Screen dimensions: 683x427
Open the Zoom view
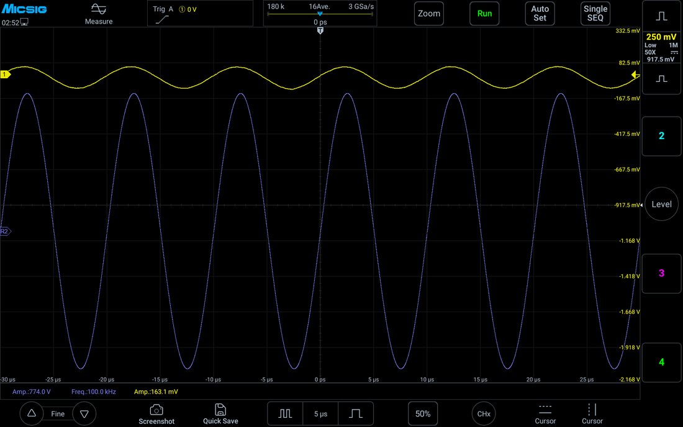(x=428, y=14)
